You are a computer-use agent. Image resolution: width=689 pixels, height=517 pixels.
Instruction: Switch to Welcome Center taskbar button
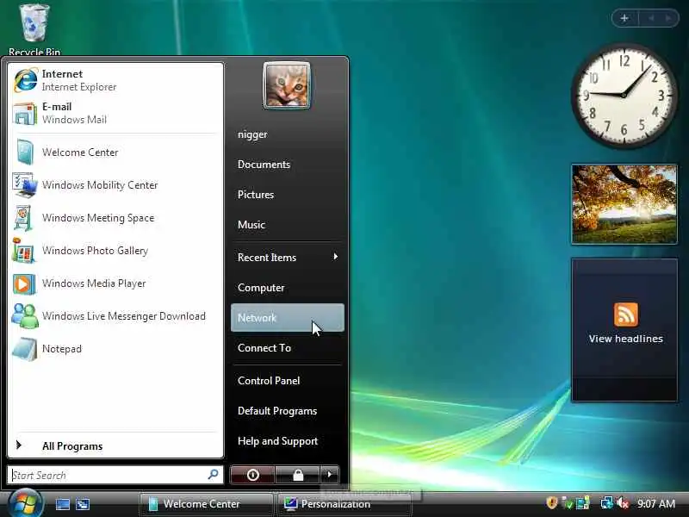[206, 504]
